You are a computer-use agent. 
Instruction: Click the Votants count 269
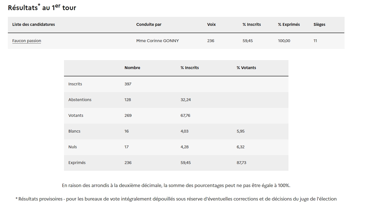point(128,115)
